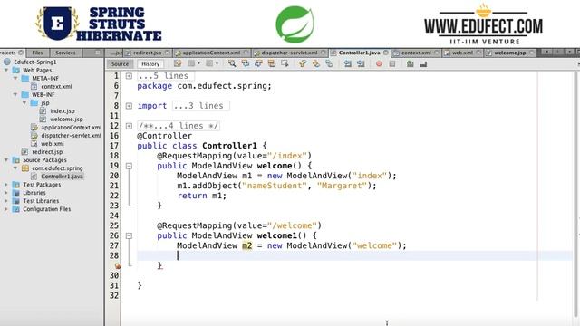
Task: Expand the Libraries node
Action: (x=6, y=192)
